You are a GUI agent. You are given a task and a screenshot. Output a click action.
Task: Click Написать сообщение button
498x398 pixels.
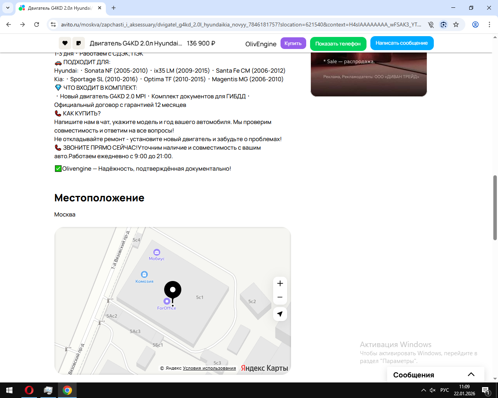click(x=402, y=43)
